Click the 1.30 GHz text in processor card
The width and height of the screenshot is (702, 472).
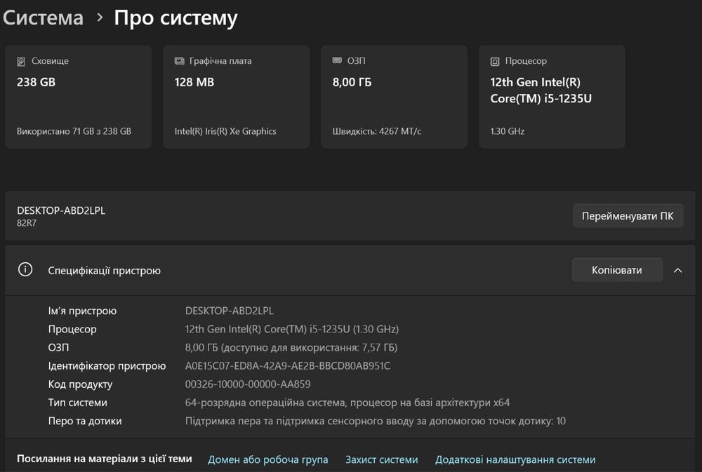[x=508, y=131]
